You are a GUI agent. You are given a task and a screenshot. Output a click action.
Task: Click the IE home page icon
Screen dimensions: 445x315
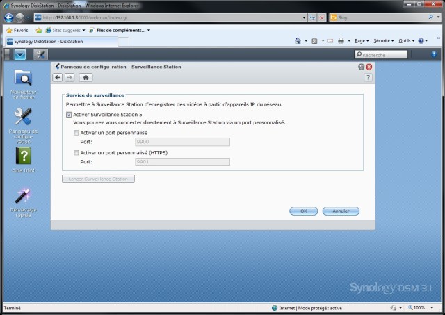[x=298, y=41]
